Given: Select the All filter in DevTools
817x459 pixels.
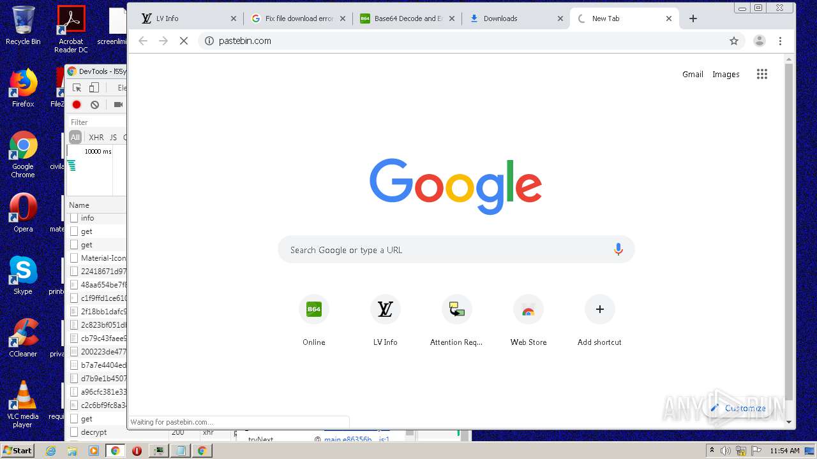Looking at the screenshot, I should pyautogui.click(x=75, y=137).
